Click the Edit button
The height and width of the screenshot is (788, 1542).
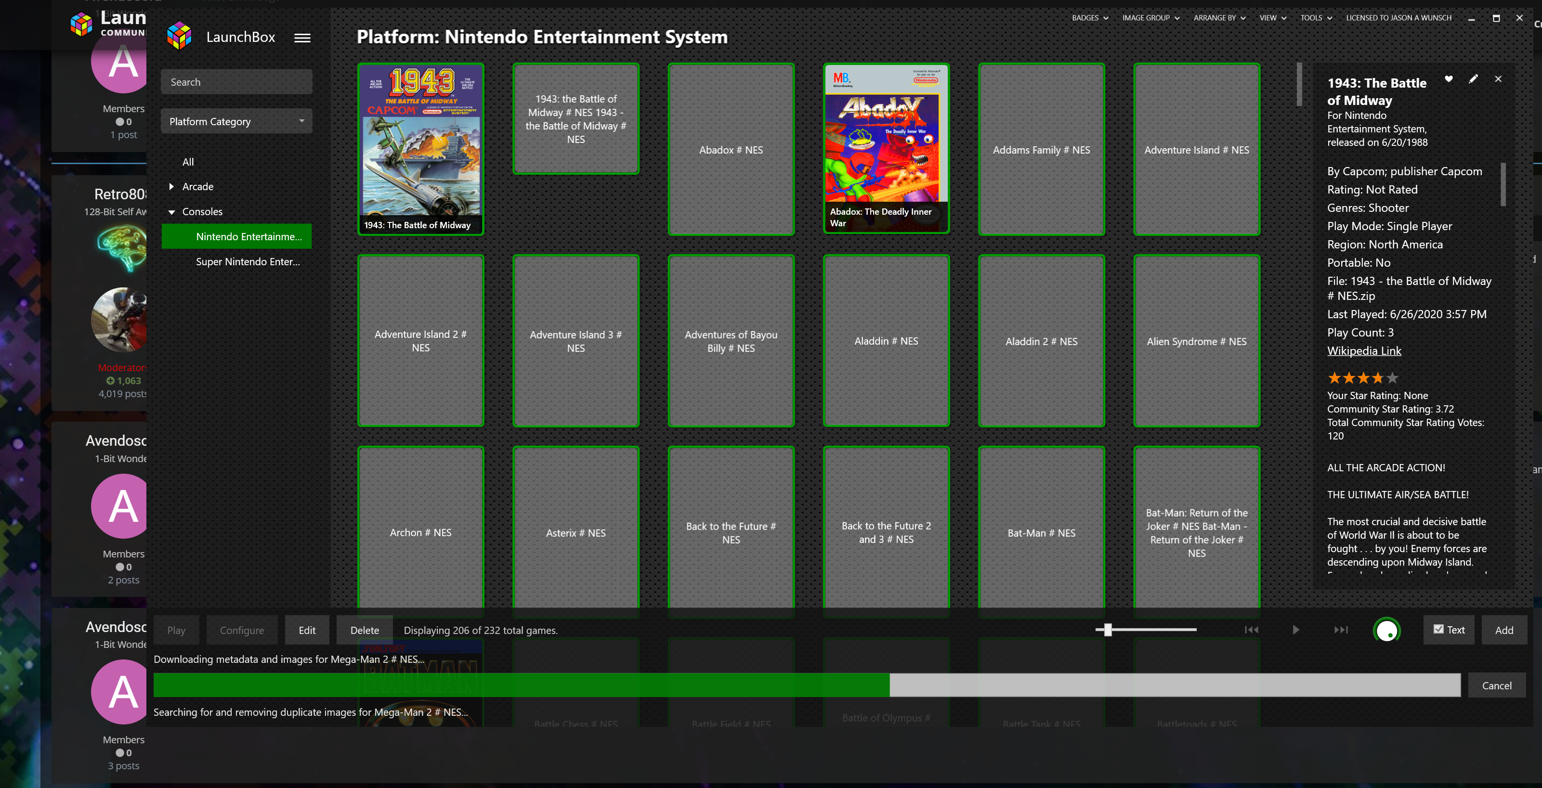tap(307, 630)
